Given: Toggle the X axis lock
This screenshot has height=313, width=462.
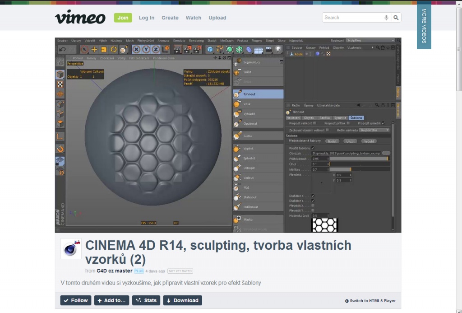Looking at the screenshot, I should (136, 49).
